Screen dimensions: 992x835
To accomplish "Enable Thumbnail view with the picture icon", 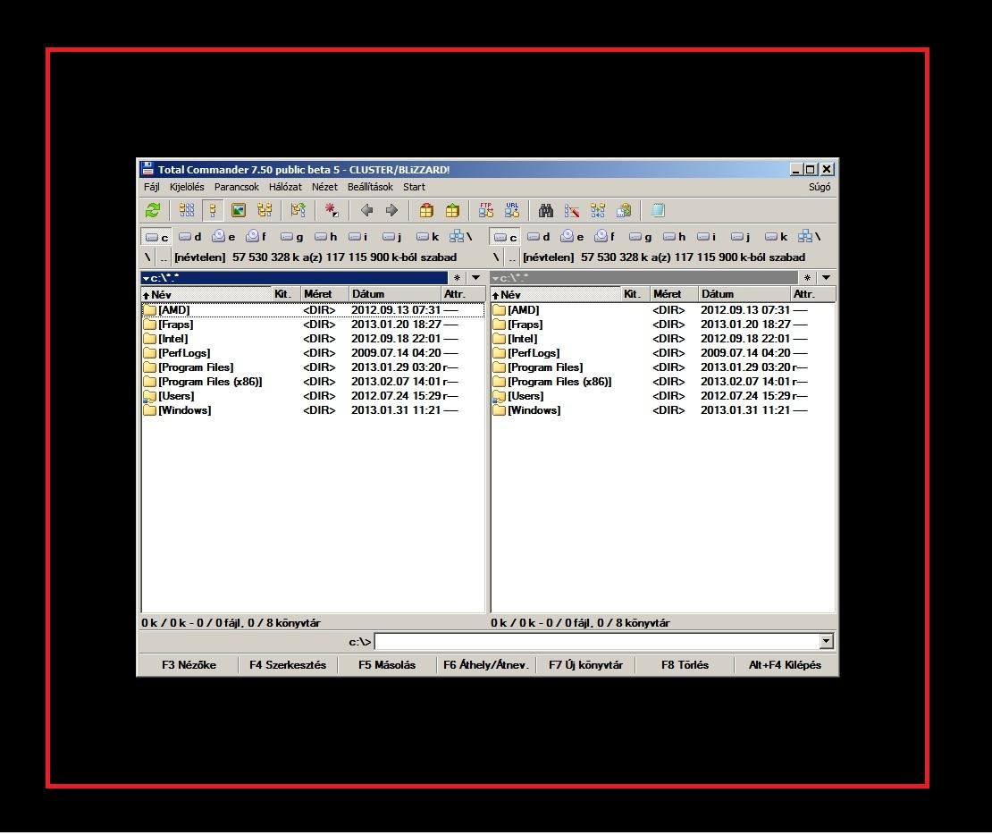I will click(239, 210).
